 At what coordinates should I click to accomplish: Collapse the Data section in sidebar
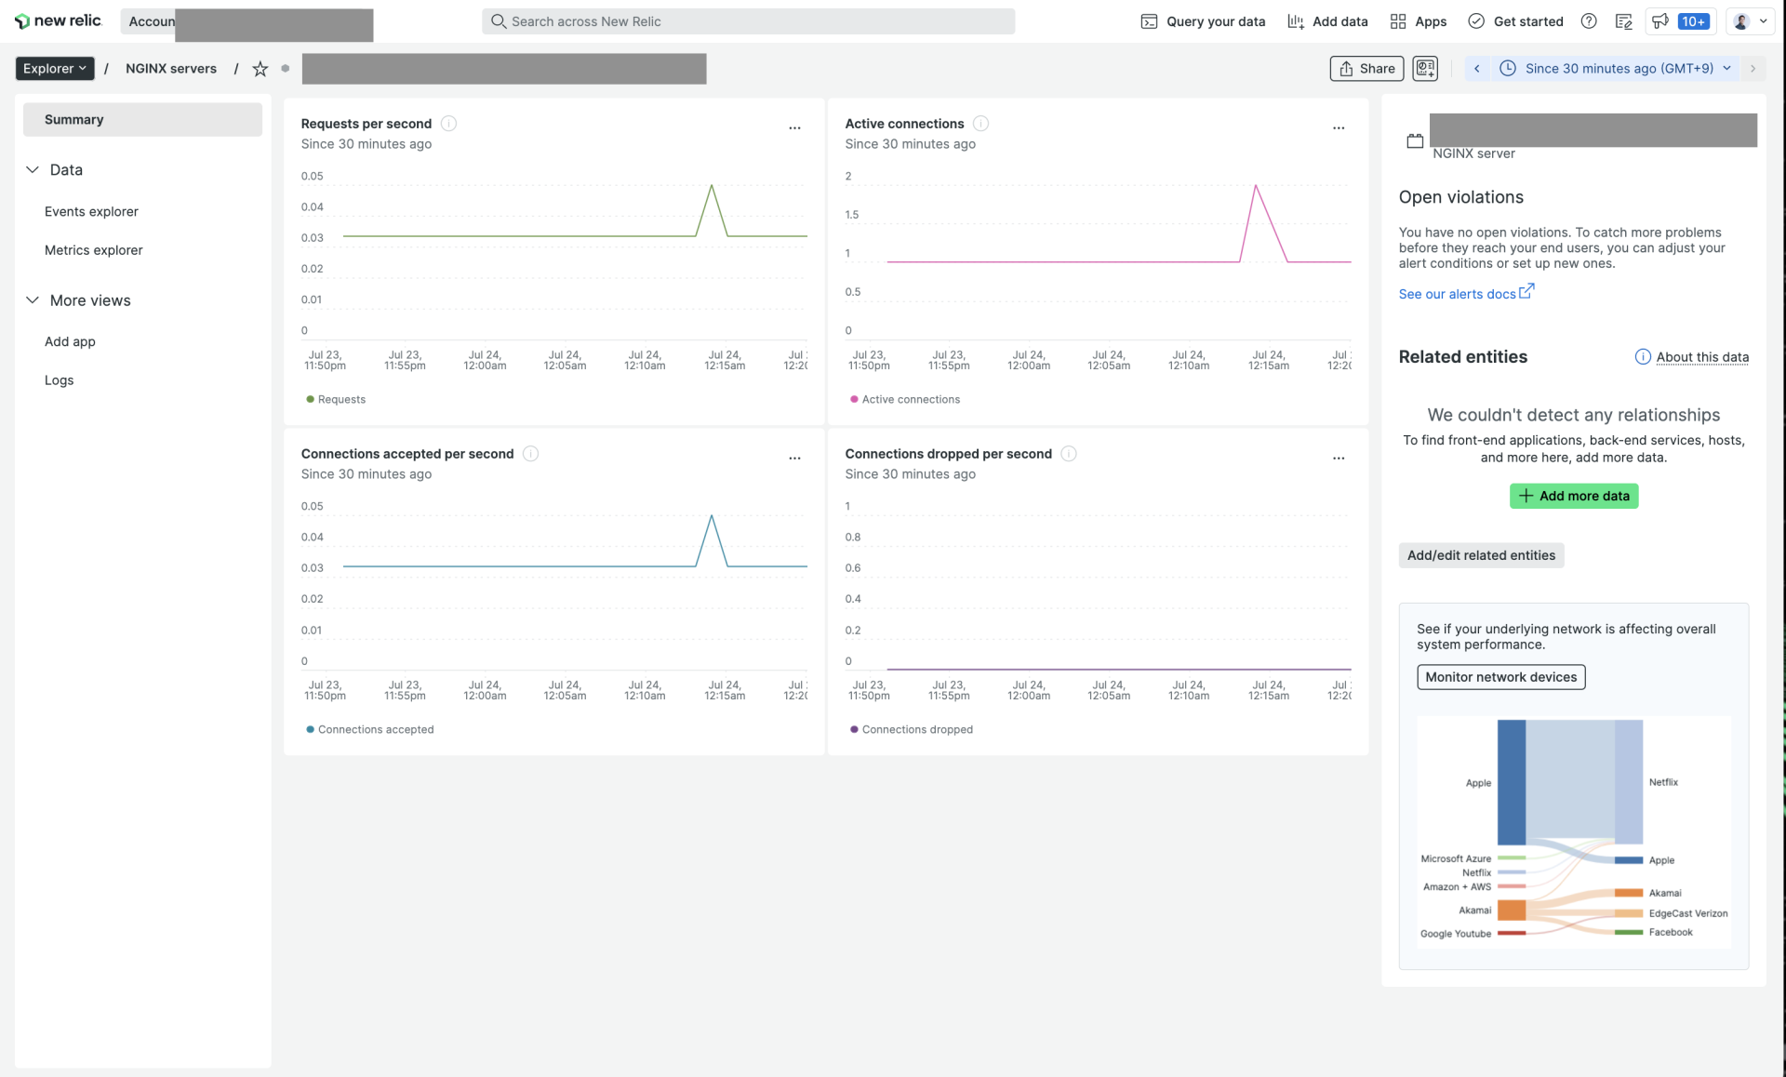point(33,169)
